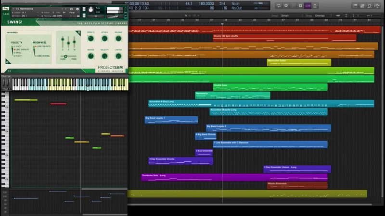Select the 4 Sax Ensemble Chords region
The width and height of the screenshot is (385, 216).
point(181,161)
